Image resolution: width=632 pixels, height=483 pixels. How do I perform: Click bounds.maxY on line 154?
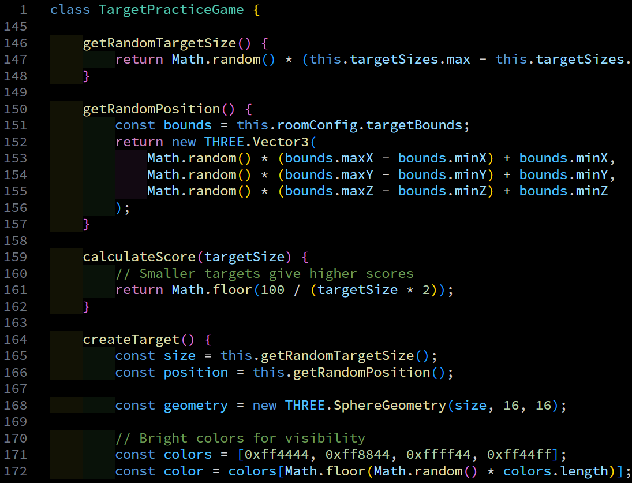click(x=329, y=174)
